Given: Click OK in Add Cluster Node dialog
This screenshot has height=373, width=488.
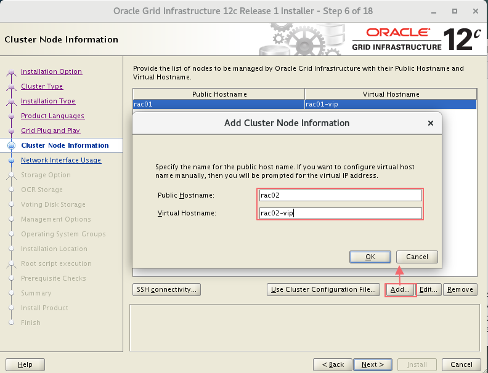Looking at the screenshot, I should click(370, 257).
